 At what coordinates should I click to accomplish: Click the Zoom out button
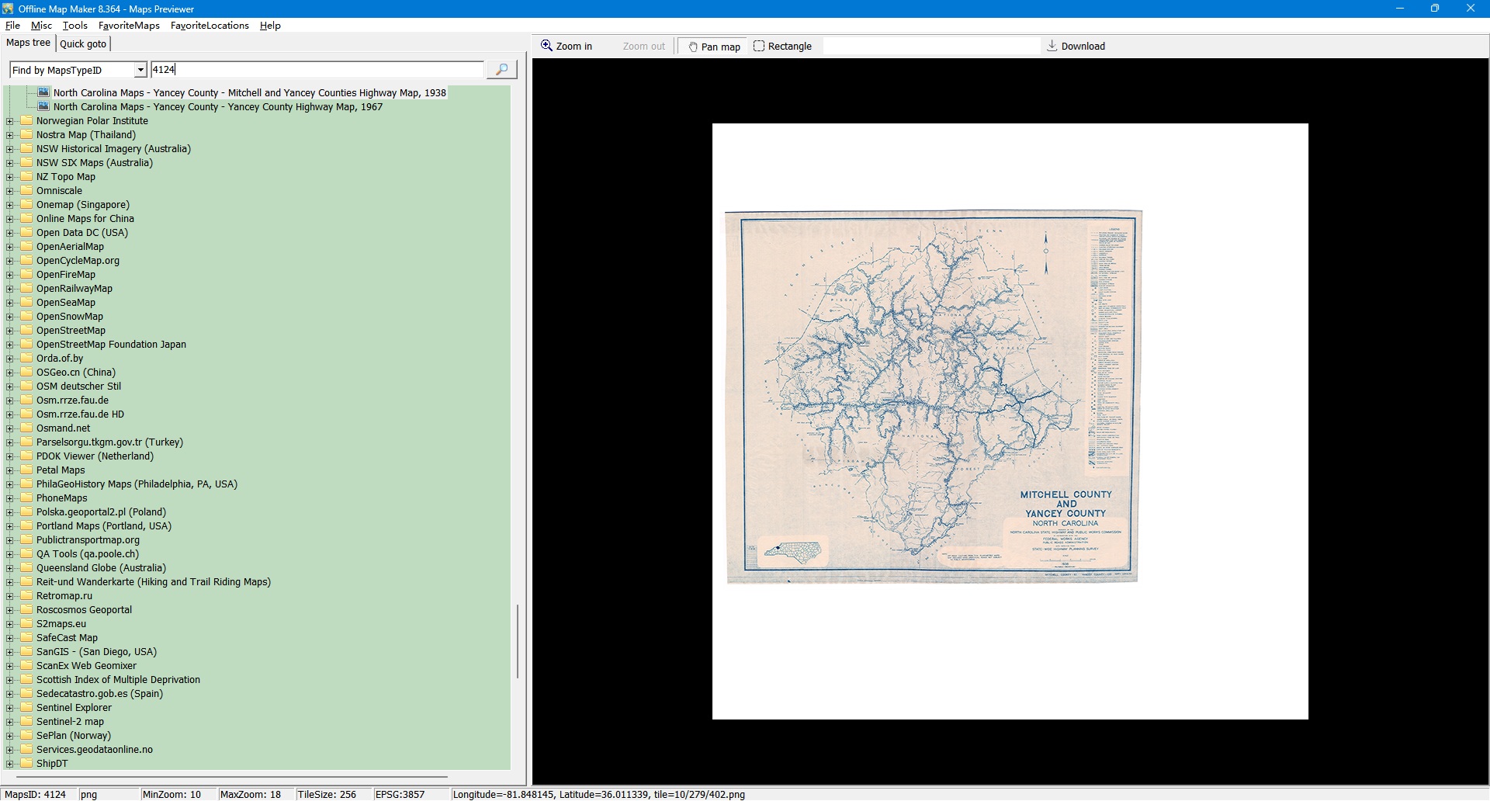tap(643, 47)
